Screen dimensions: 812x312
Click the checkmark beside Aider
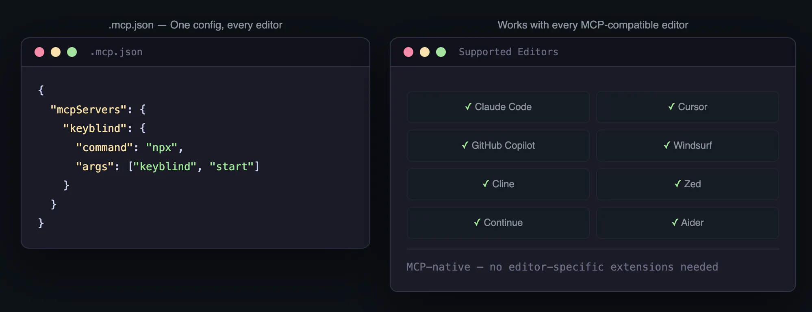point(675,222)
